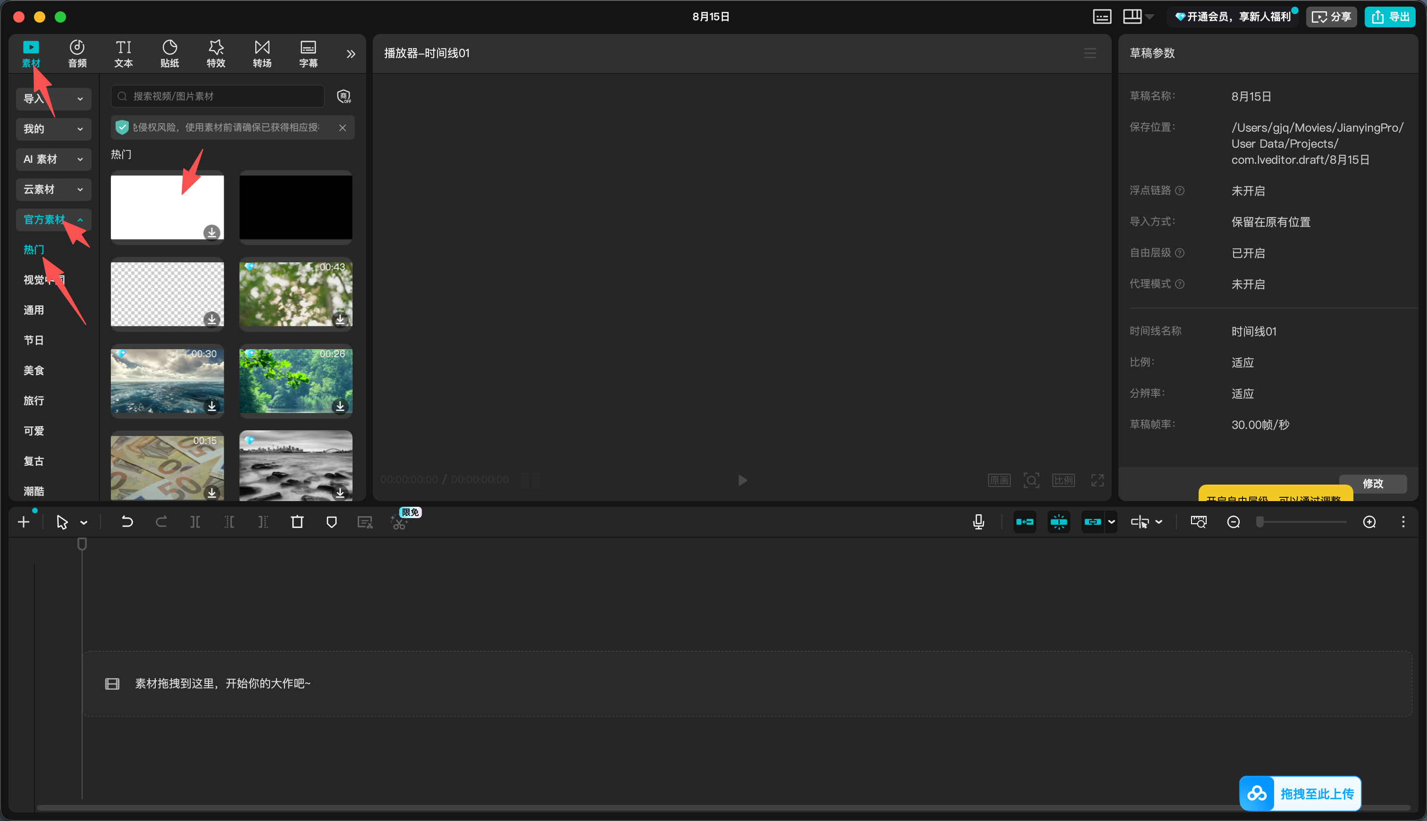Open the 比例 aspect ratio options

coord(1063,480)
